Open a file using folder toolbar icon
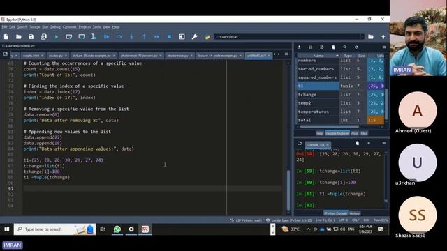 19,37
